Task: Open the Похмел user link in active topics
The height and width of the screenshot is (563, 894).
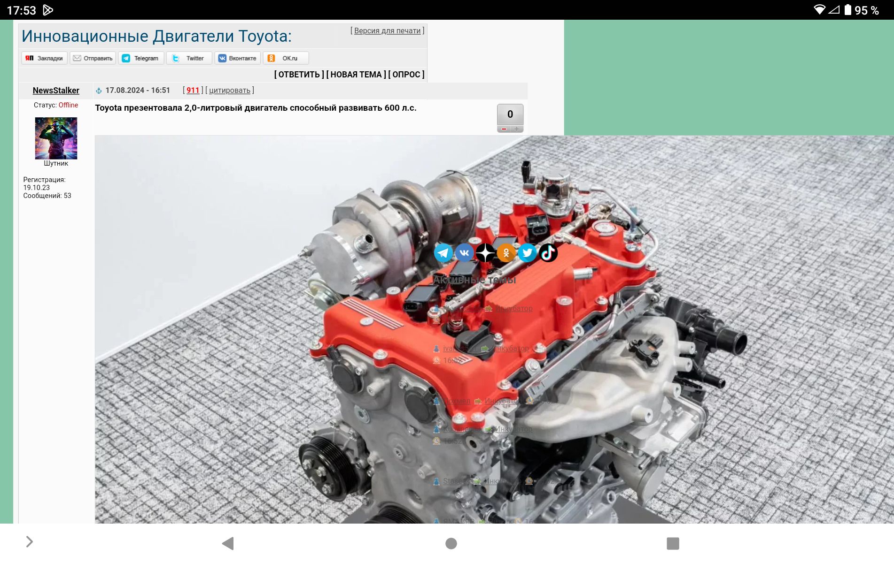Action: [457, 401]
